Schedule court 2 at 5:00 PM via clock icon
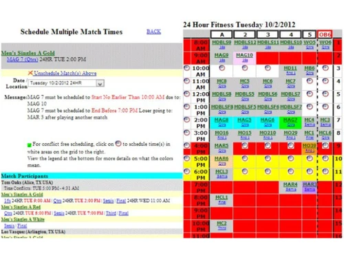 245,158
